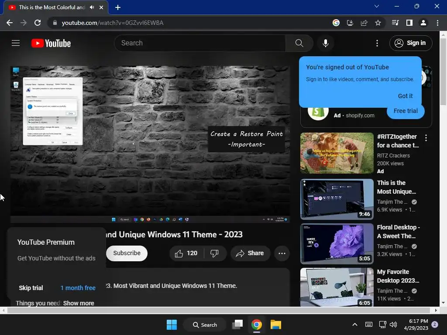Viewport: 447px width, 335px height.
Task: Open Task View on taskbar
Action: coord(237,325)
